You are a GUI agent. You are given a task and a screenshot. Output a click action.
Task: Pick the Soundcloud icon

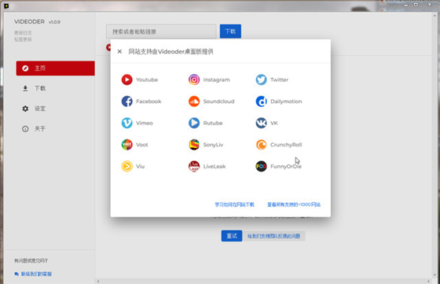[x=194, y=101]
